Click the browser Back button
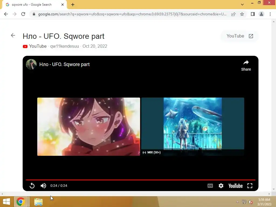The width and height of the screenshot is (276, 207). (x=6, y=14)
